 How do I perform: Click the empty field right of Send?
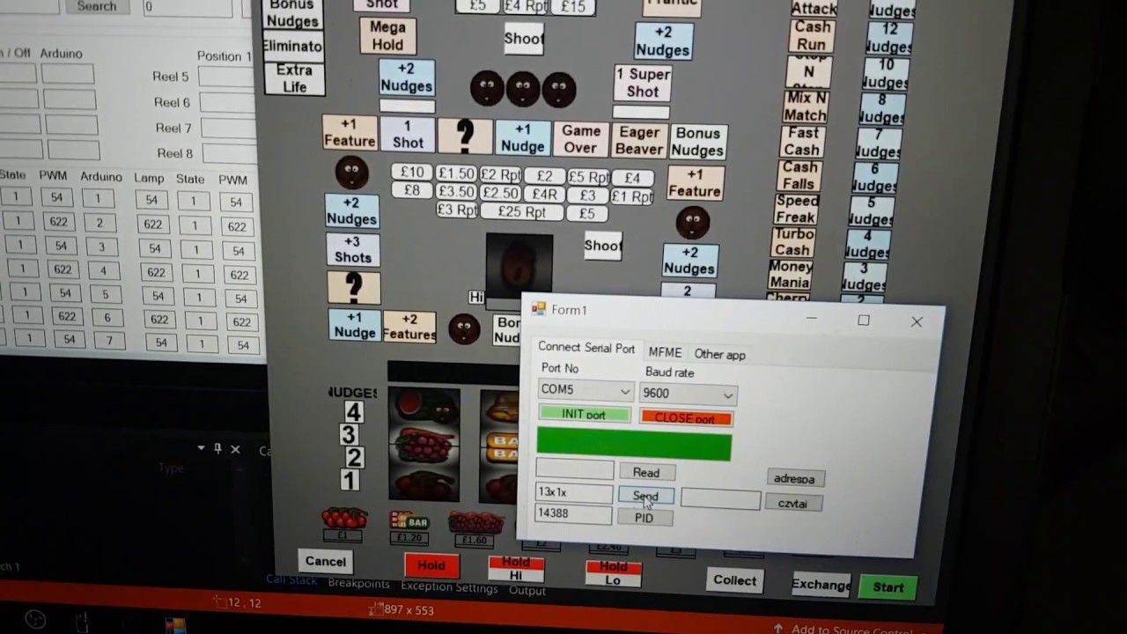tap(720, 499)
